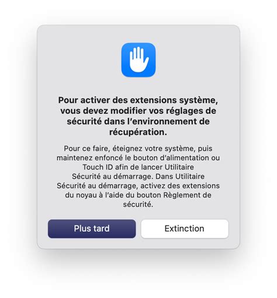The width and height of the screenshot is (277, 298).
Task: Click the 'Plus tard' label text
Action: tap(92, 228)
